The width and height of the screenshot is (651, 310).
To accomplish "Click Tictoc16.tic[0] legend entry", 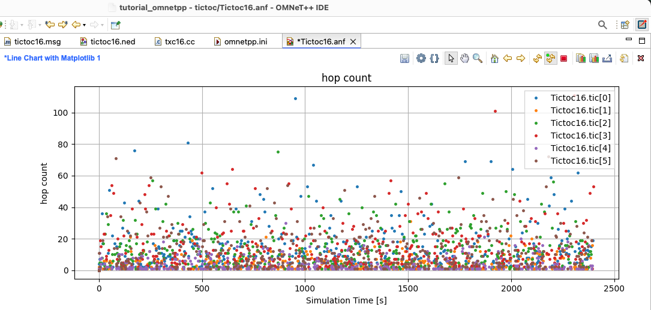I will (580, 98).
